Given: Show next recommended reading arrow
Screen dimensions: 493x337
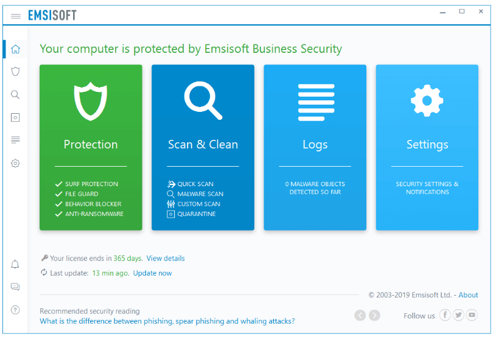Looking at the screenshot, I should coord(374,315).
